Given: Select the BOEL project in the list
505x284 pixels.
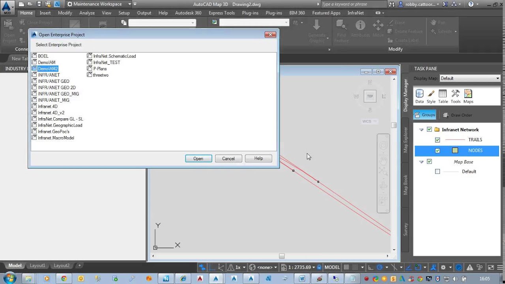Looking at the screenshot, I should click(43, 56).
